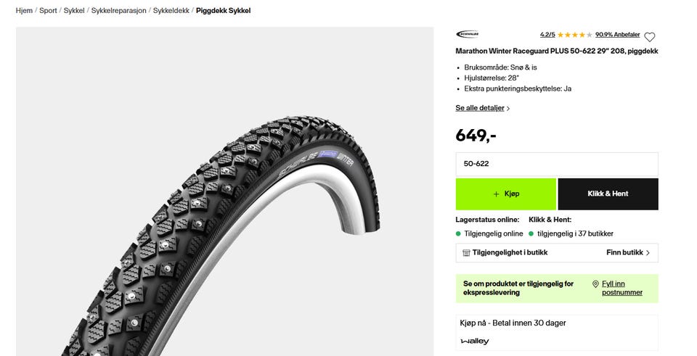The height and width of the screenshot is (356, 697).
Task: Open the 50-622 size selector
Action: point(557,164)
